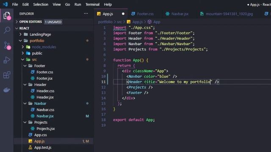This screenshot has height=152, width=271.
Task: Open the Help menu
Action: (x=108, y=5)
